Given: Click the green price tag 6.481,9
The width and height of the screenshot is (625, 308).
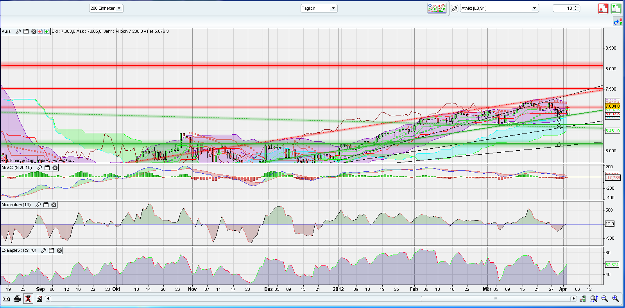Looking at the screenshot, I should [612, 131].
